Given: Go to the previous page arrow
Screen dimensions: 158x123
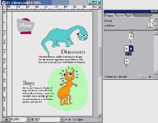Looking at the screenshot, I should (36, 120).
